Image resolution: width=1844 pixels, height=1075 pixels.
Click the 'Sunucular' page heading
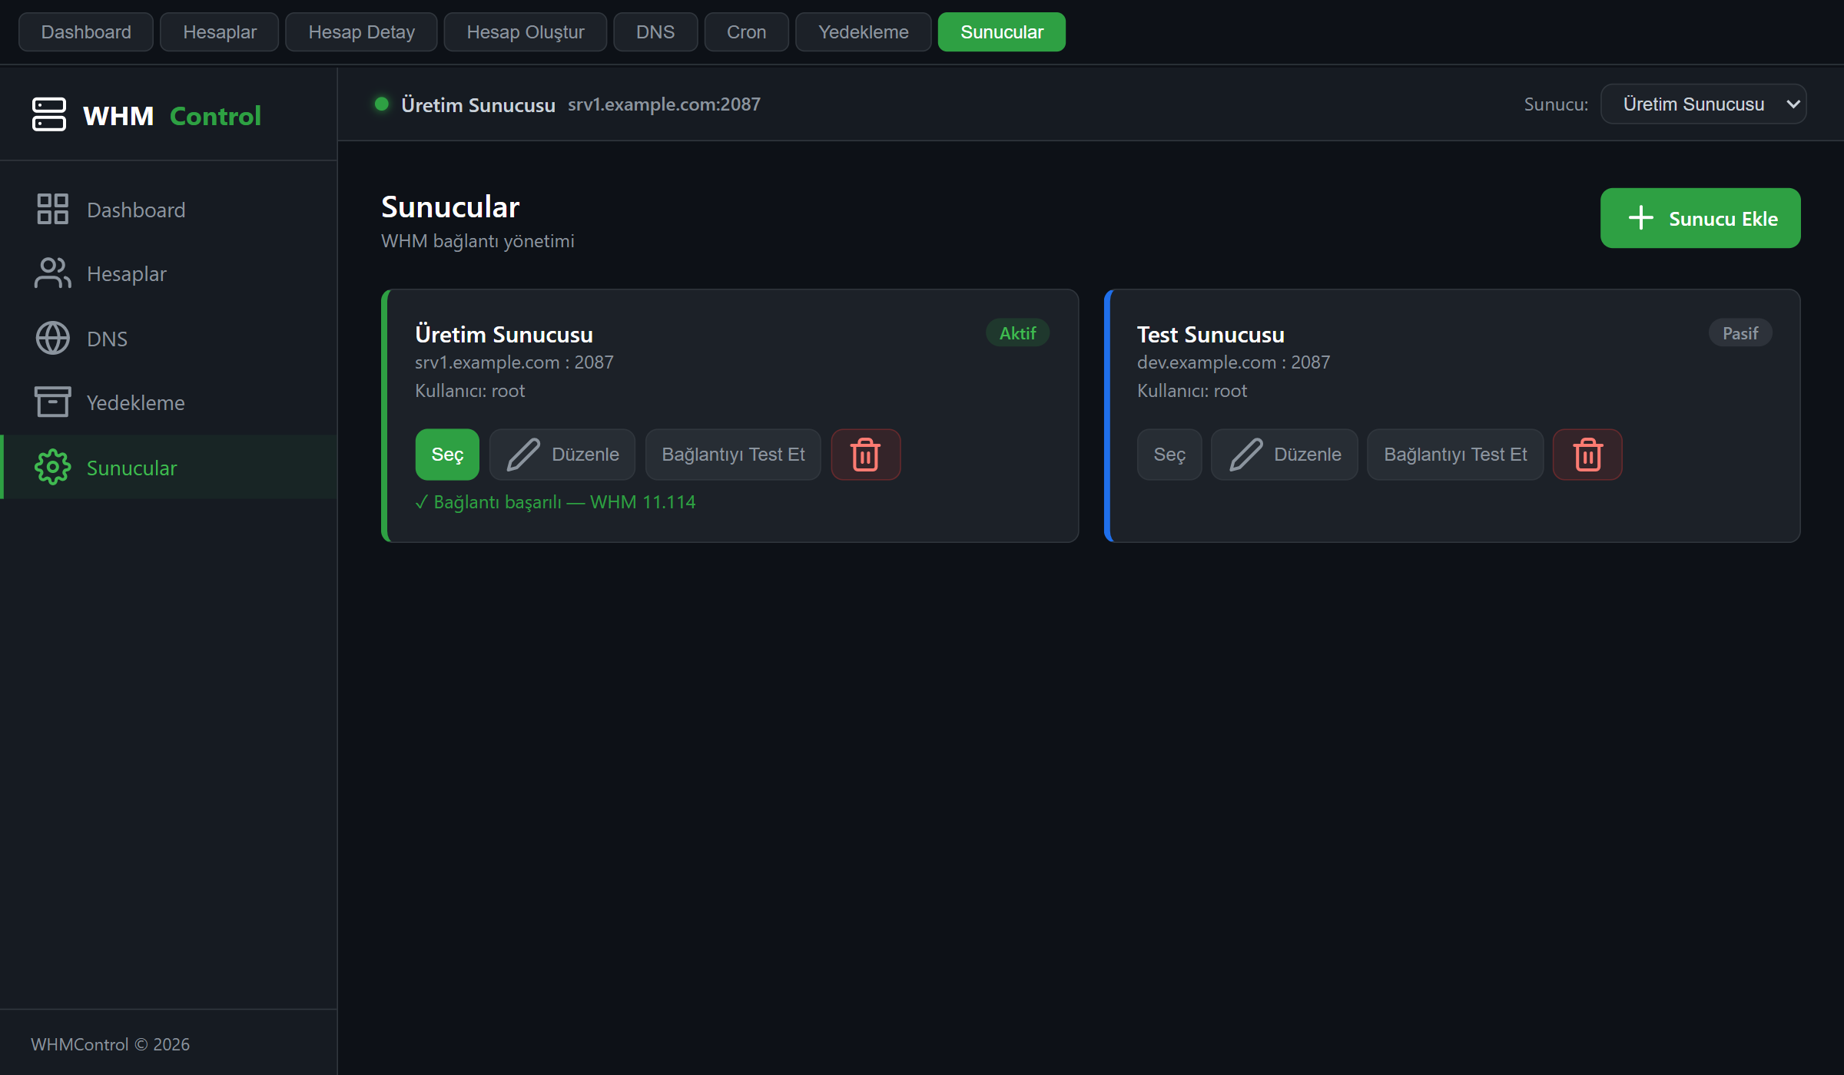pos(450,207)
